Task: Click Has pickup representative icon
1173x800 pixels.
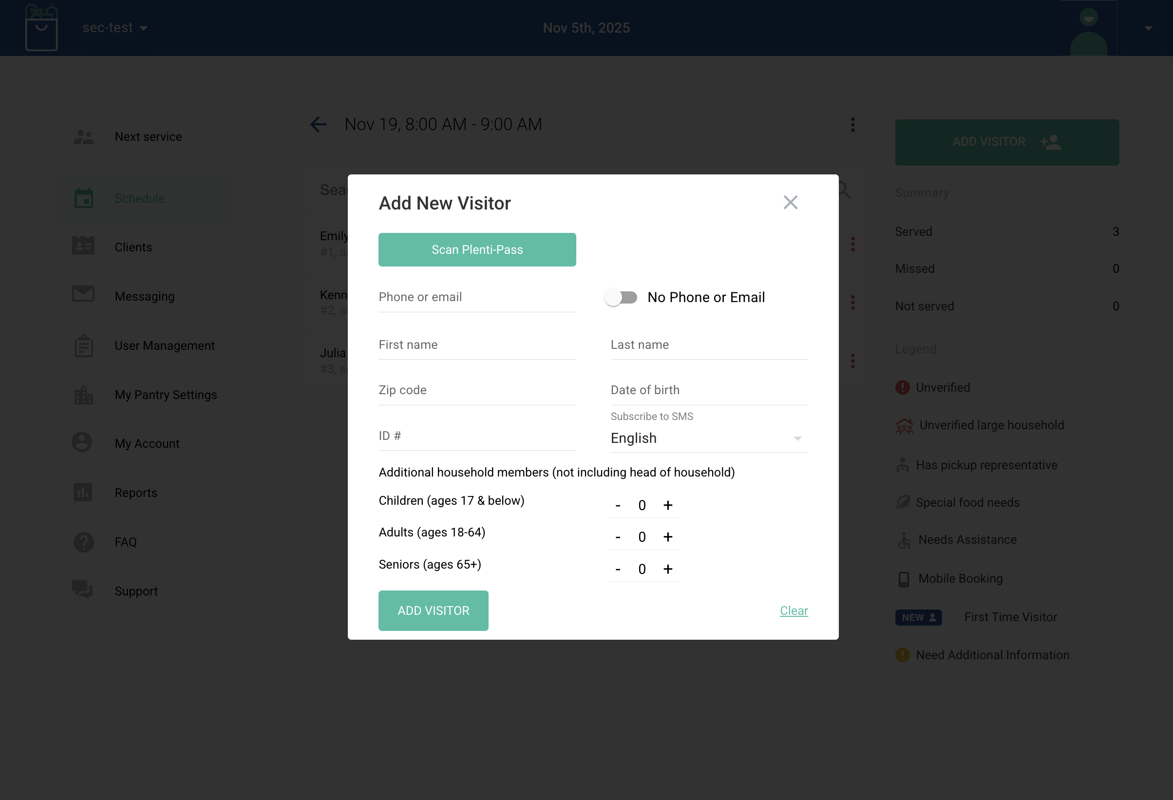Action: [x=902, y=465]
